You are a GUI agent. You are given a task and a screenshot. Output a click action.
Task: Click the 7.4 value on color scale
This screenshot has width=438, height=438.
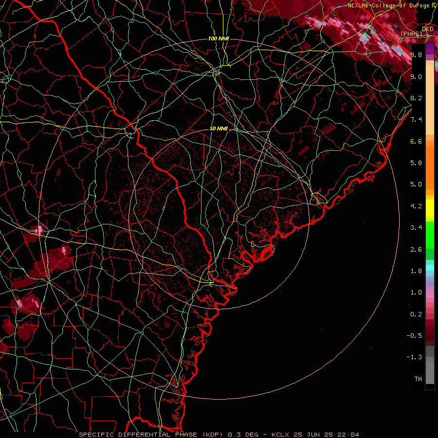pyautogui.click(x=416, y=120)
